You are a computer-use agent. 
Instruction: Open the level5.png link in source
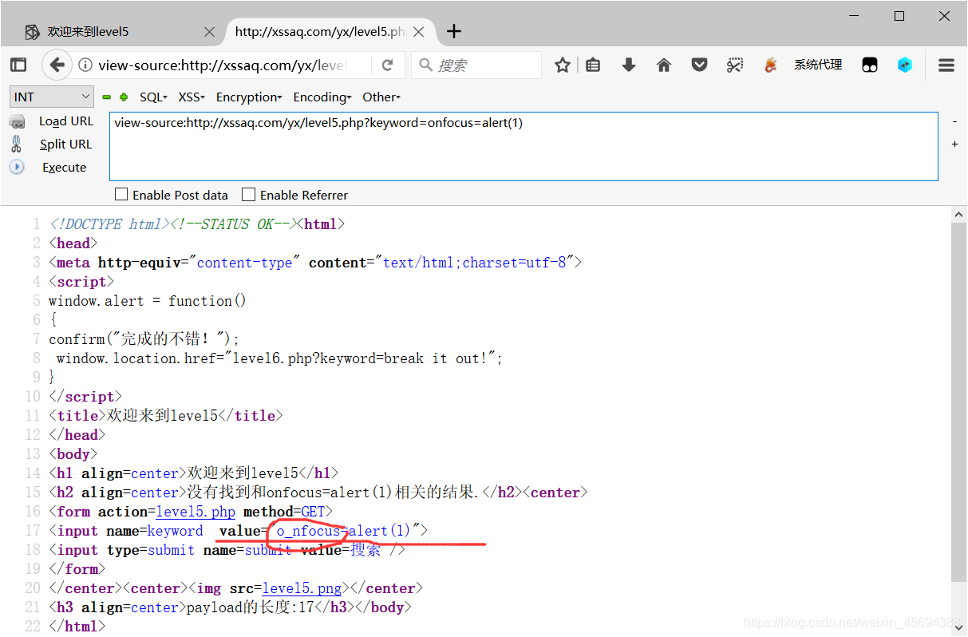click(302, 588)
